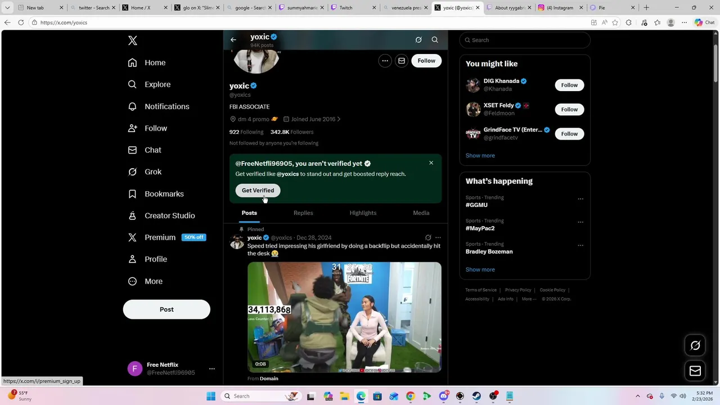Open Chat in the sidebar
The image size is (720, 405).
[145, 150]
